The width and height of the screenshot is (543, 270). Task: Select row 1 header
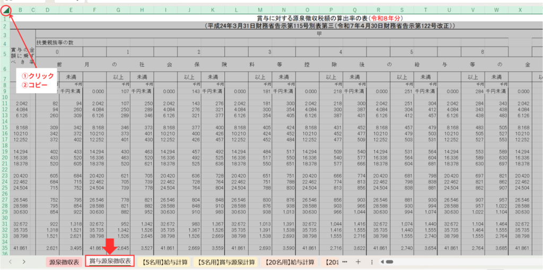[5, 18]
